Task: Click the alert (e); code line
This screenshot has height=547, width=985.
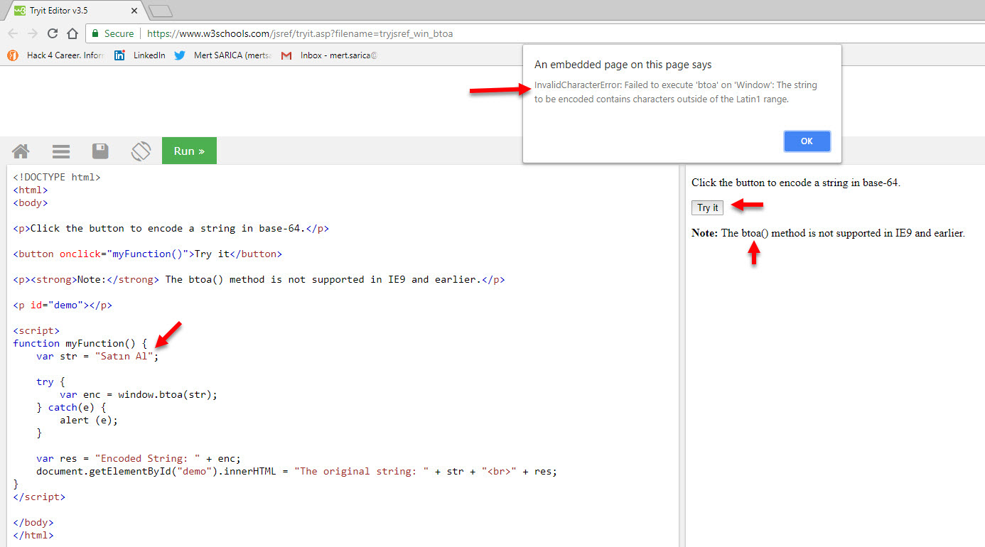Action: tap(89, 420)
